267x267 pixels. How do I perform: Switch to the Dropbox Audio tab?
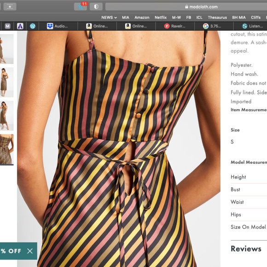pos(58,26)
